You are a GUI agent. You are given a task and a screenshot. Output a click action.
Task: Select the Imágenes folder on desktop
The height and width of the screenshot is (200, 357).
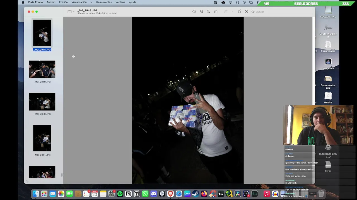[x=328, y=64]
